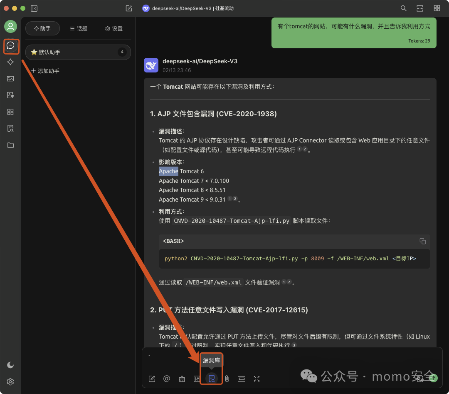Click inline code CNVD-2020-10487-Tomcat-Ajp-lfi.py

(232, 221)
